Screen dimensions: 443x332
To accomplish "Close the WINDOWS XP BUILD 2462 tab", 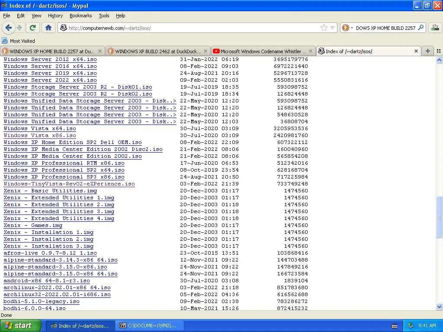I will coord(205,51).
